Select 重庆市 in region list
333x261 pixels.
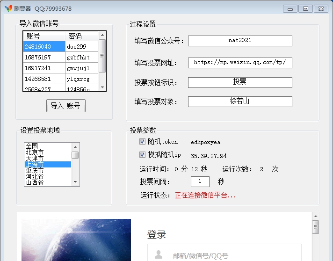pos(48,170)
